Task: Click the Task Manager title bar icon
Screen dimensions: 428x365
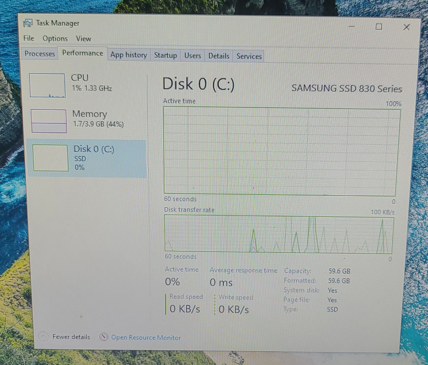Action: point(28,23)
